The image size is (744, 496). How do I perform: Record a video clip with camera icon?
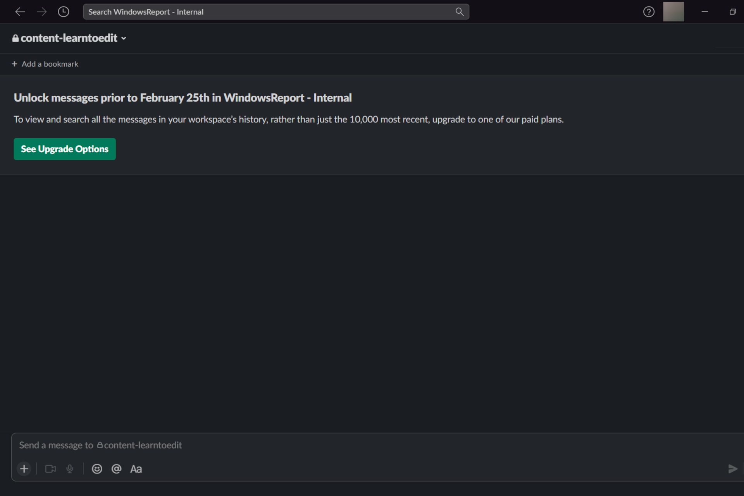click(51, 469)
